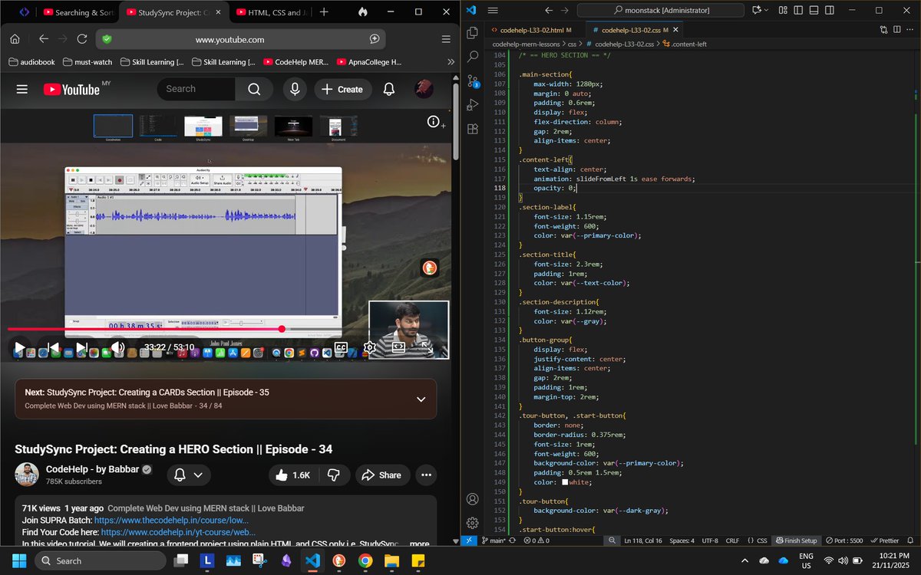The image size is (921, 575).
Task: Open a new browser tab with plus
Action: (x=324, y=12)
